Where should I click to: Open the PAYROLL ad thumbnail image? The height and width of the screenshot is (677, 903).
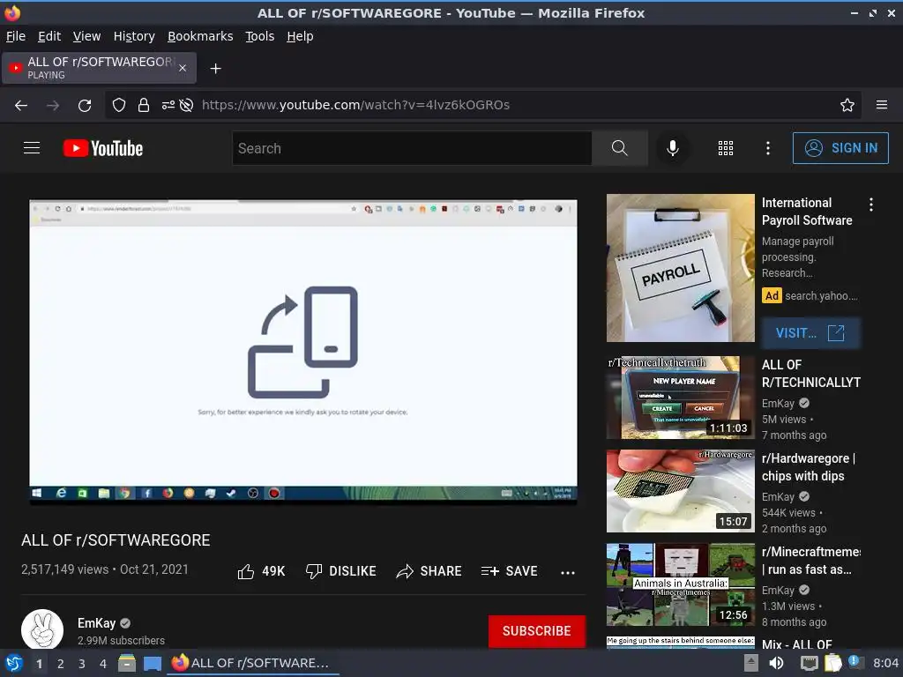coord(680,268)
